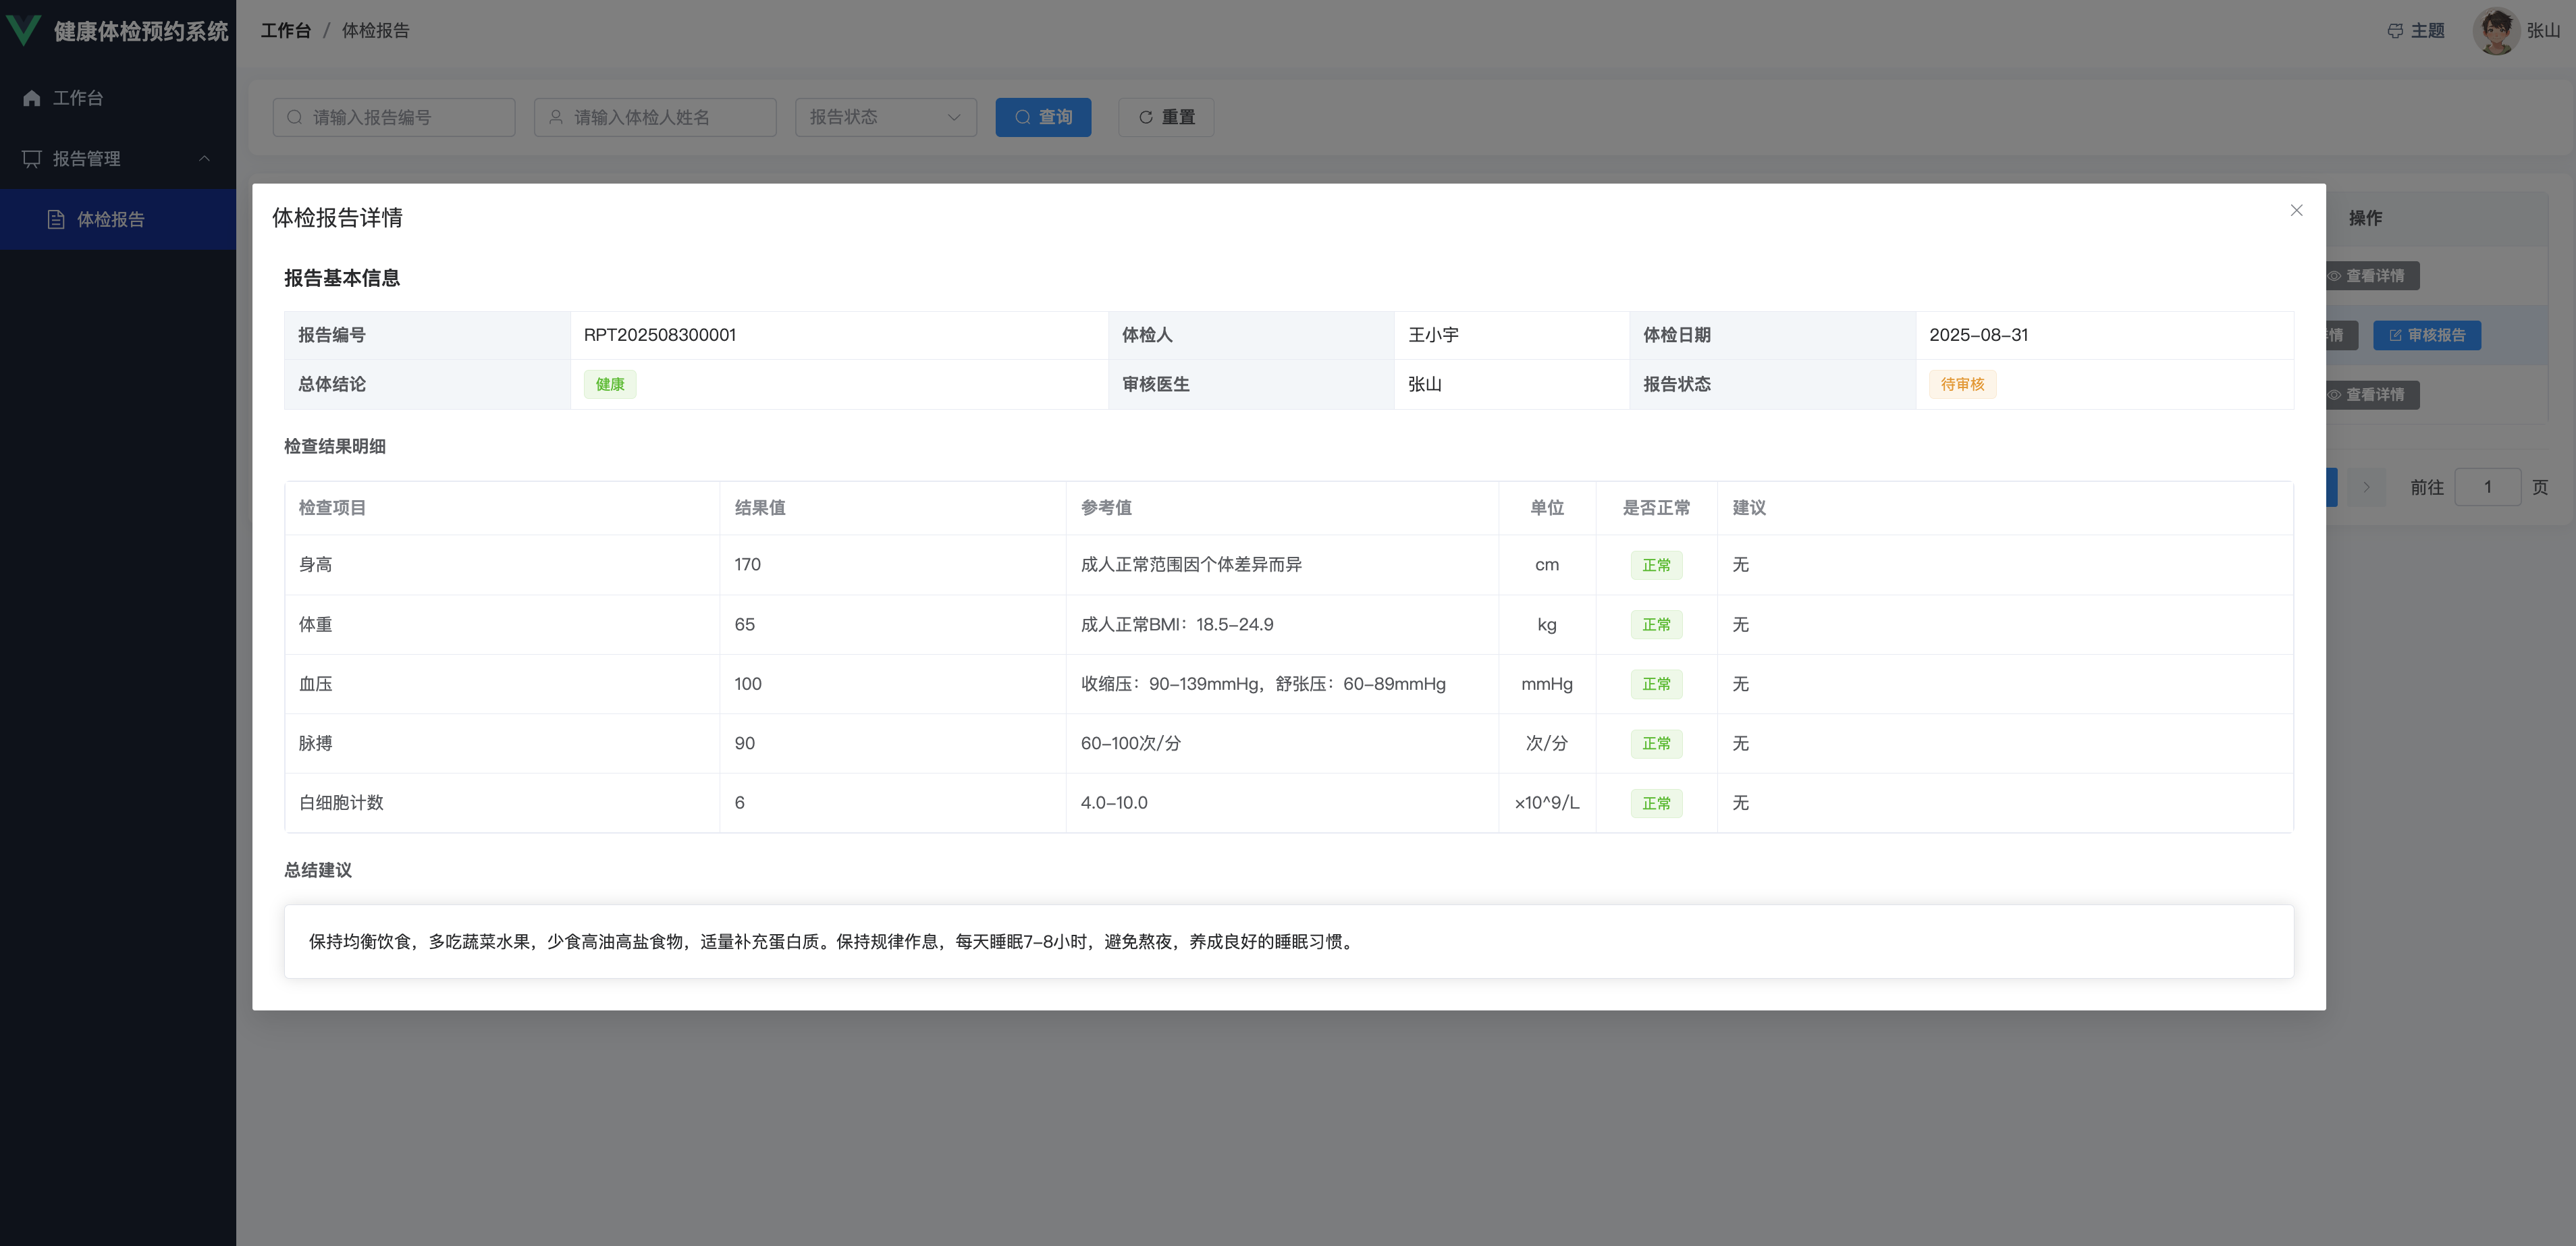This screenshot has height=1246, width=2576.
Task: Click the home icon beside 工作台
Action: [32, 98]
